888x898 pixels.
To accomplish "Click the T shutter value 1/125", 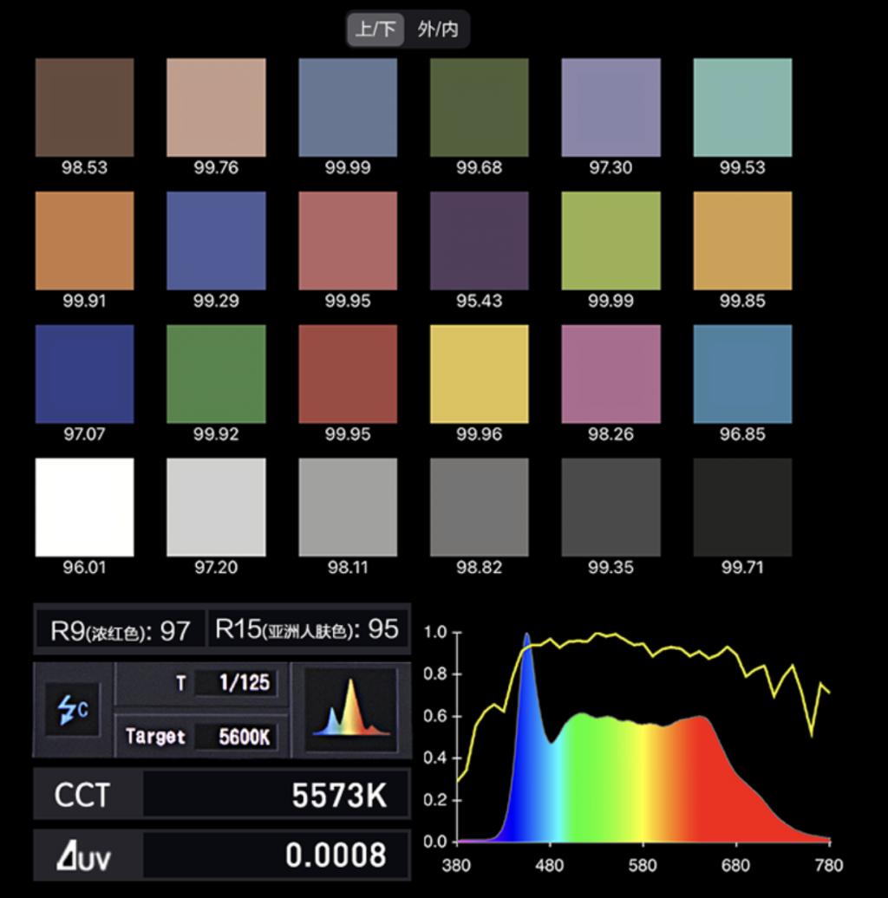I will click(x=238, y=683).
